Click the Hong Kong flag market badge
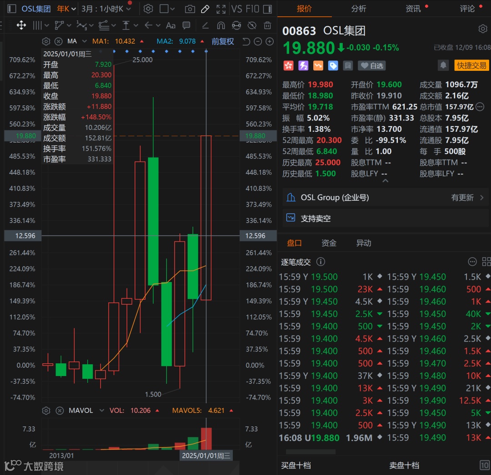Screen dimensions: 491x475 tap(288, 66)
